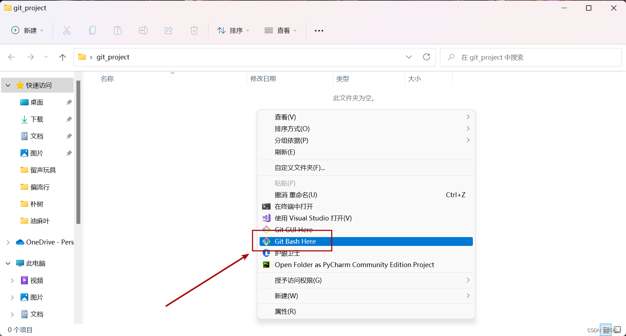The image size is (626, 336).
Task: Click the 桌面 desktop icon in sidebar
Action: coord(24,102)
